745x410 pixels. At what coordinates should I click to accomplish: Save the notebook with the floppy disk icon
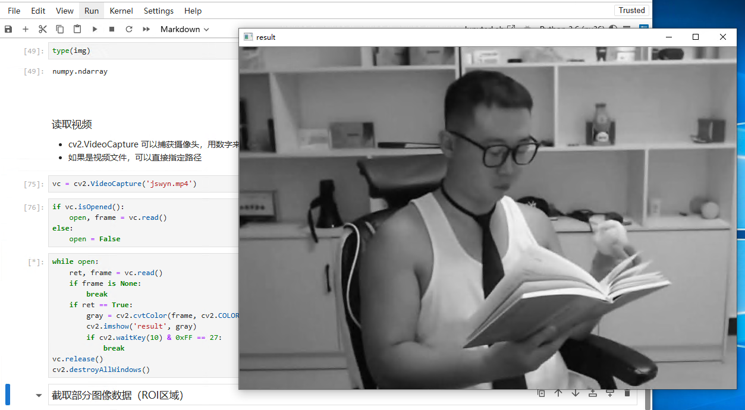pos(8,29)
